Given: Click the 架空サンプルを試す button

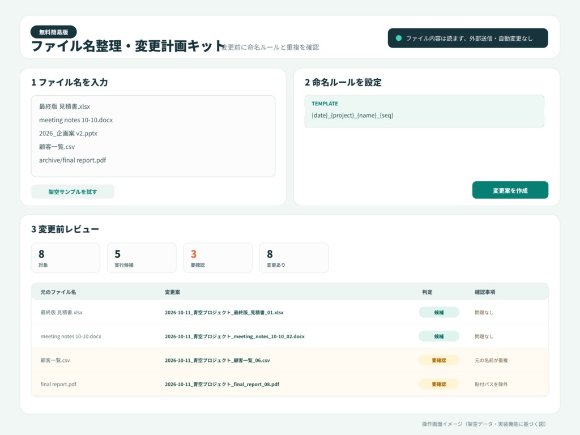Looking at the screenshot, I should click(72, 191).
